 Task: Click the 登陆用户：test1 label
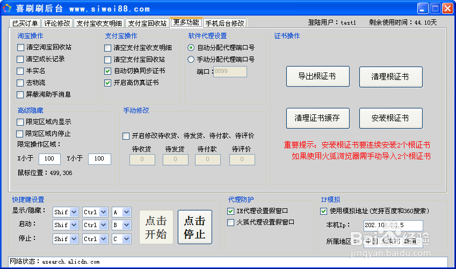pos(332,23)
